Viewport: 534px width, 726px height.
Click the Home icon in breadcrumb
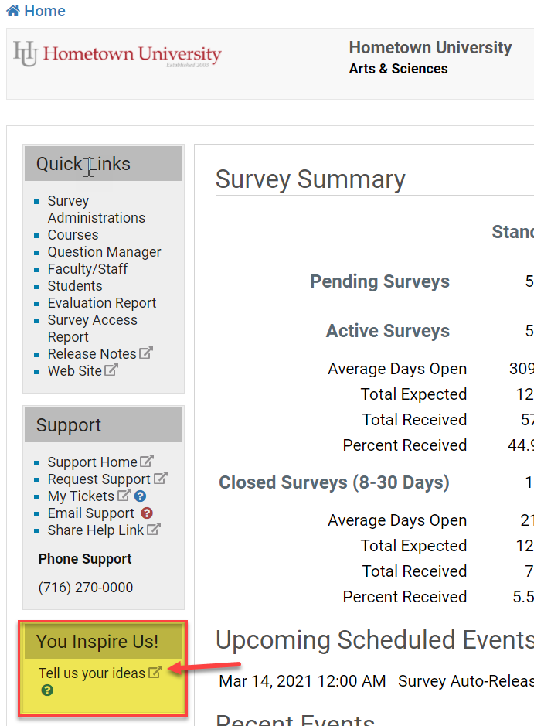pos(12,11)
